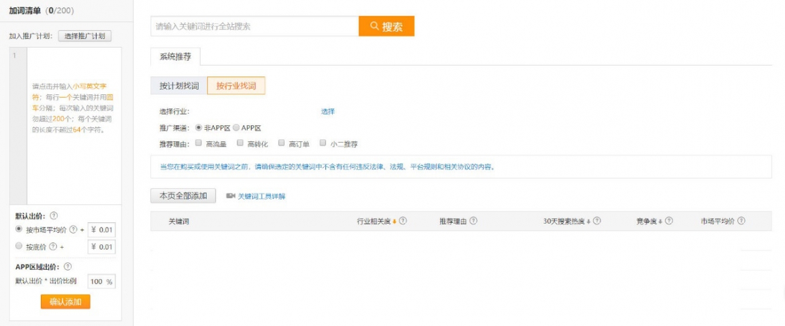This screenshot has height=326, width=785.
Task: Open the 选择 industry selector link
Action: [327, 111]
